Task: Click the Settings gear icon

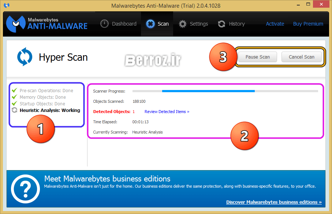Action: [x=183, y=24]
